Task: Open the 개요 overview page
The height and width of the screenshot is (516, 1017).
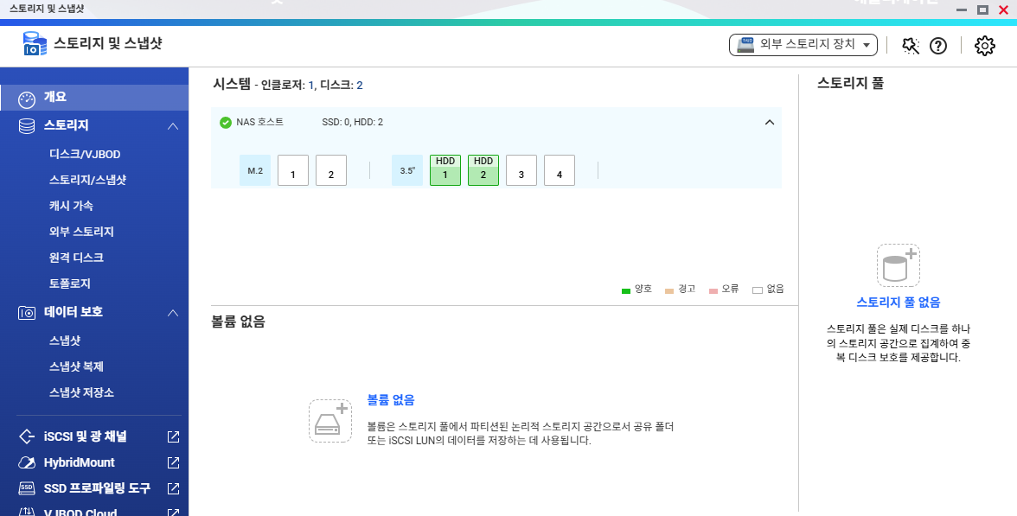Action: pos(94,98)
